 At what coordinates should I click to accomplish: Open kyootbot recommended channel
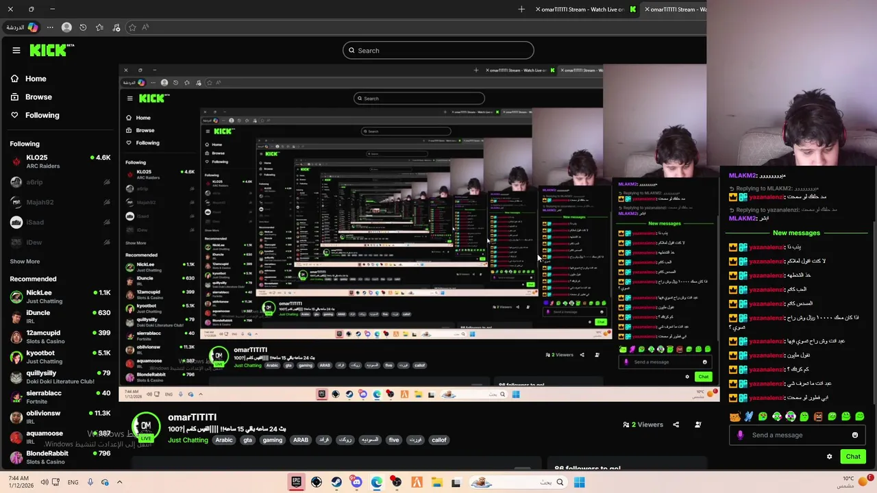coord(60,357)
